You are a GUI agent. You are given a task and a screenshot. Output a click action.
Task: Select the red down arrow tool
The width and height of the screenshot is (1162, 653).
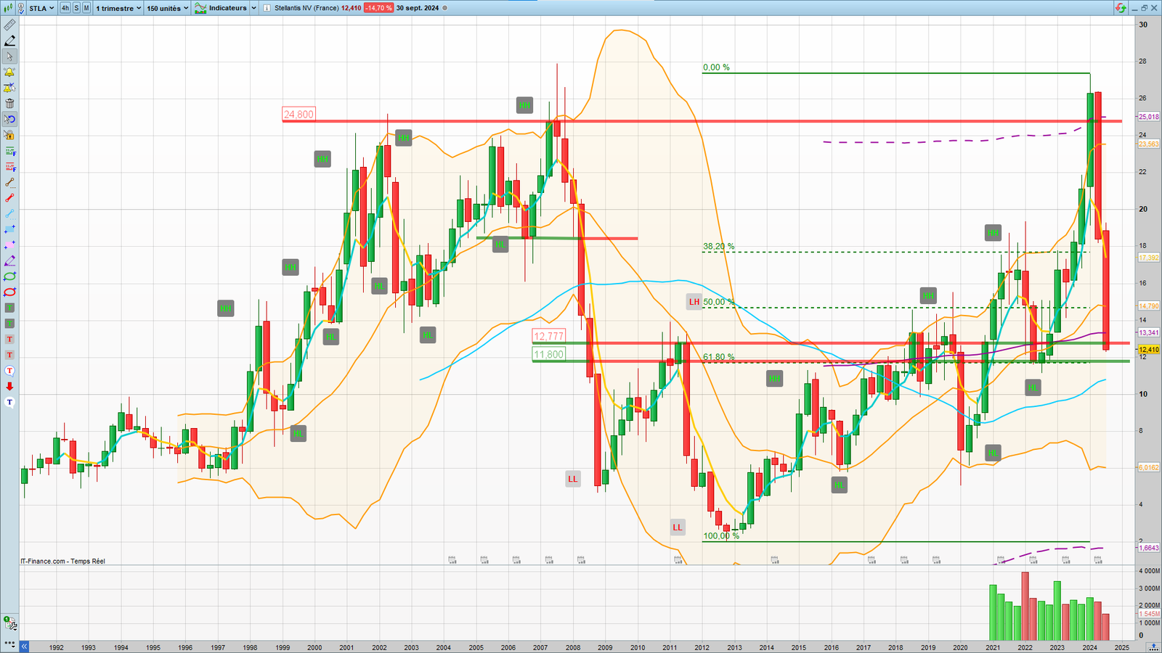pyautogui.click(x=9, y=387)
